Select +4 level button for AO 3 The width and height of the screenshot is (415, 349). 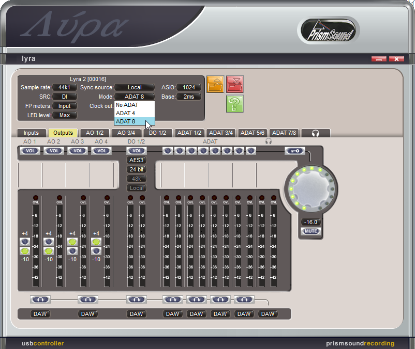72,242
